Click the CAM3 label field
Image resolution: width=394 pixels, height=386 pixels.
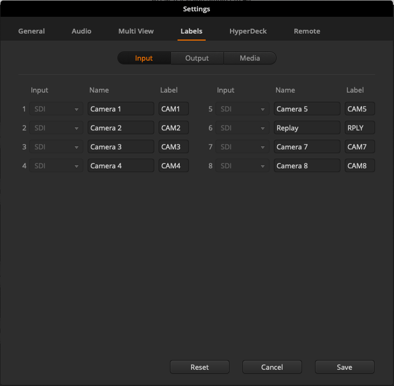173,147
